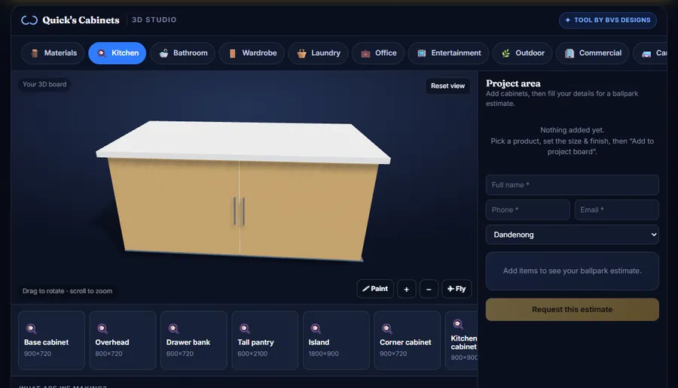
Task: Click the Email input field
Action: 616,210
